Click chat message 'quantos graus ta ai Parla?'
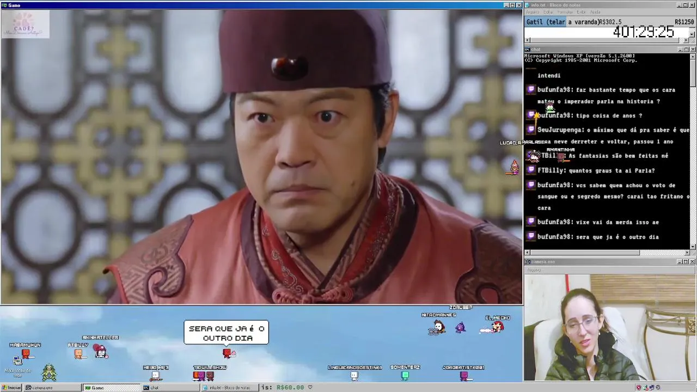 click(612, 170)
